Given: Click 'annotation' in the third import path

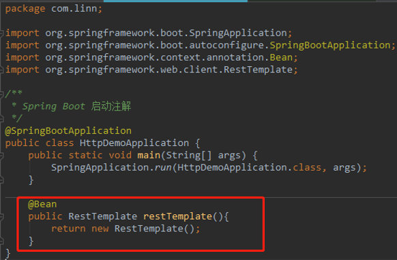Looking at the screenshot, I should click(x=235, y=57).
